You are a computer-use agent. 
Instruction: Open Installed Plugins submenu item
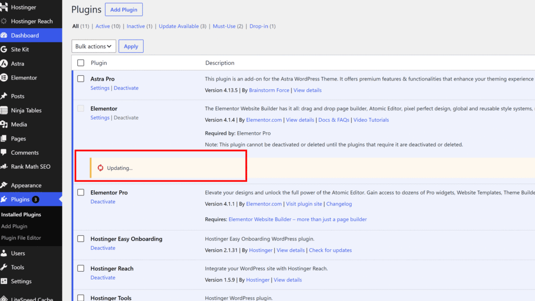pos(21,214)
